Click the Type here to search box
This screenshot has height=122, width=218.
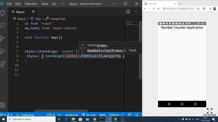[31, 119]
